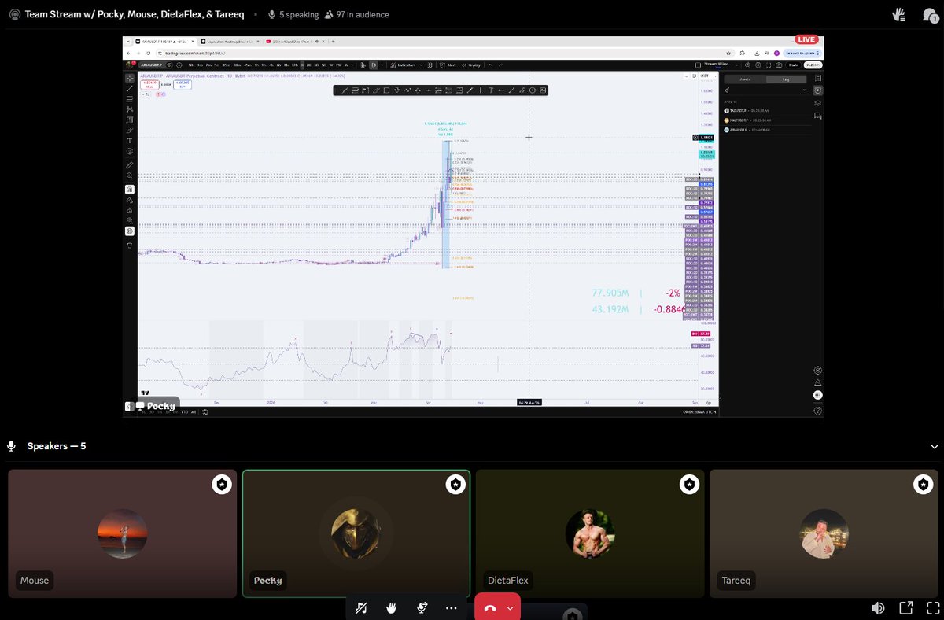Open Mouse's speaker tile
The image size is (944, 620).
(x=122, y=533)
